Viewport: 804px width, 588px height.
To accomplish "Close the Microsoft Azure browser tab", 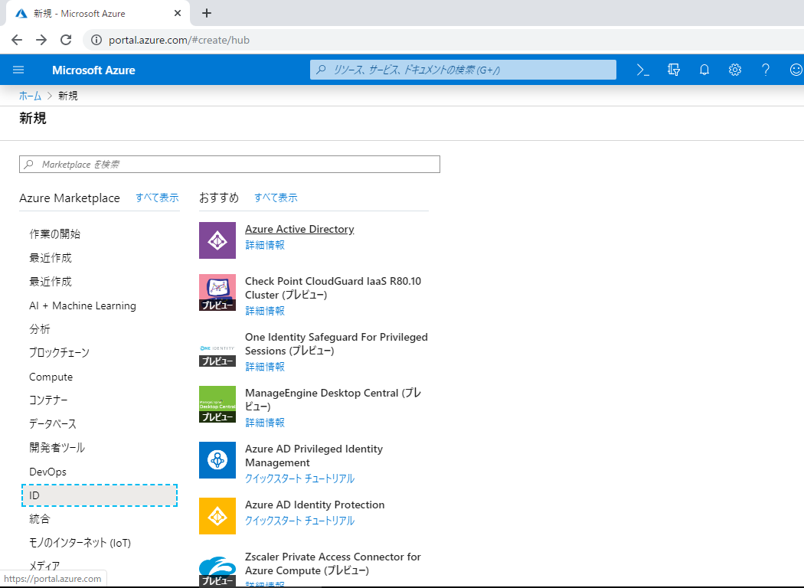I will [x=178, y=13].
